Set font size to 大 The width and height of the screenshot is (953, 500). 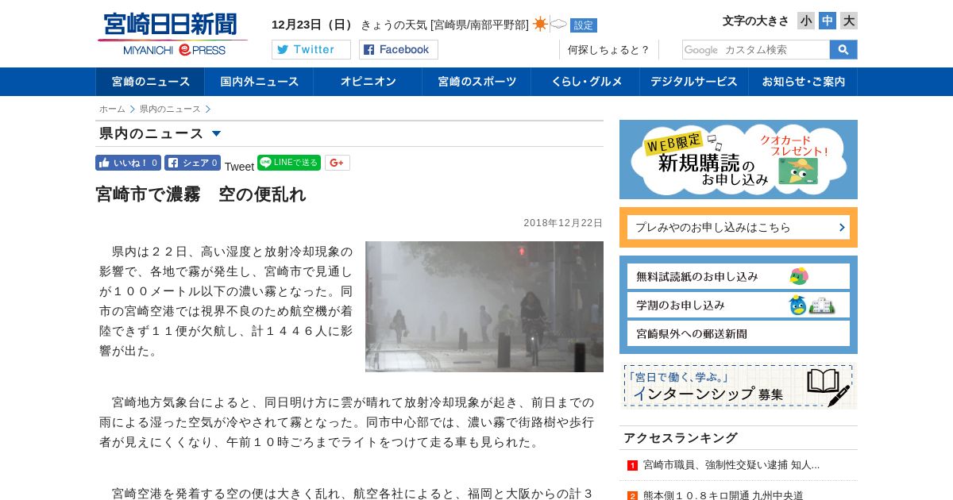pos(849,21)
